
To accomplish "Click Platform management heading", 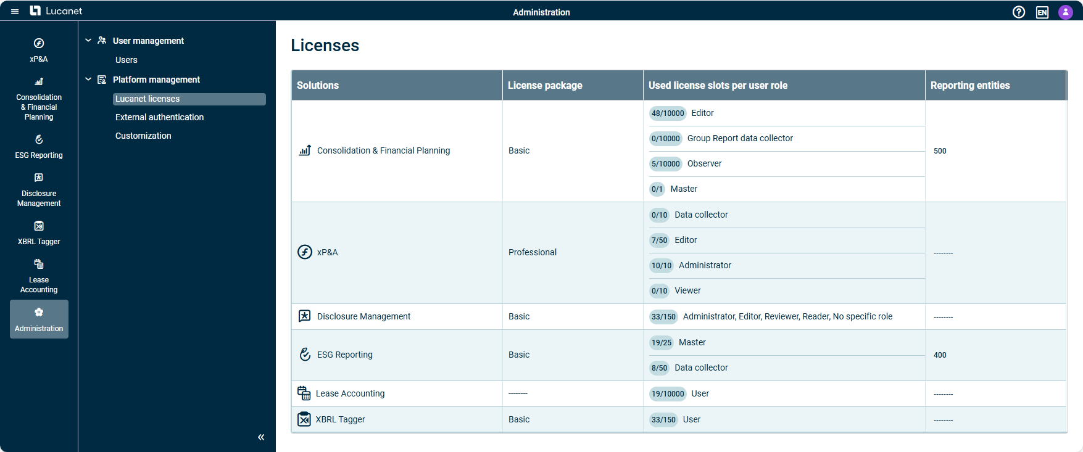I will pyautogui.click(x=156, y=80).
